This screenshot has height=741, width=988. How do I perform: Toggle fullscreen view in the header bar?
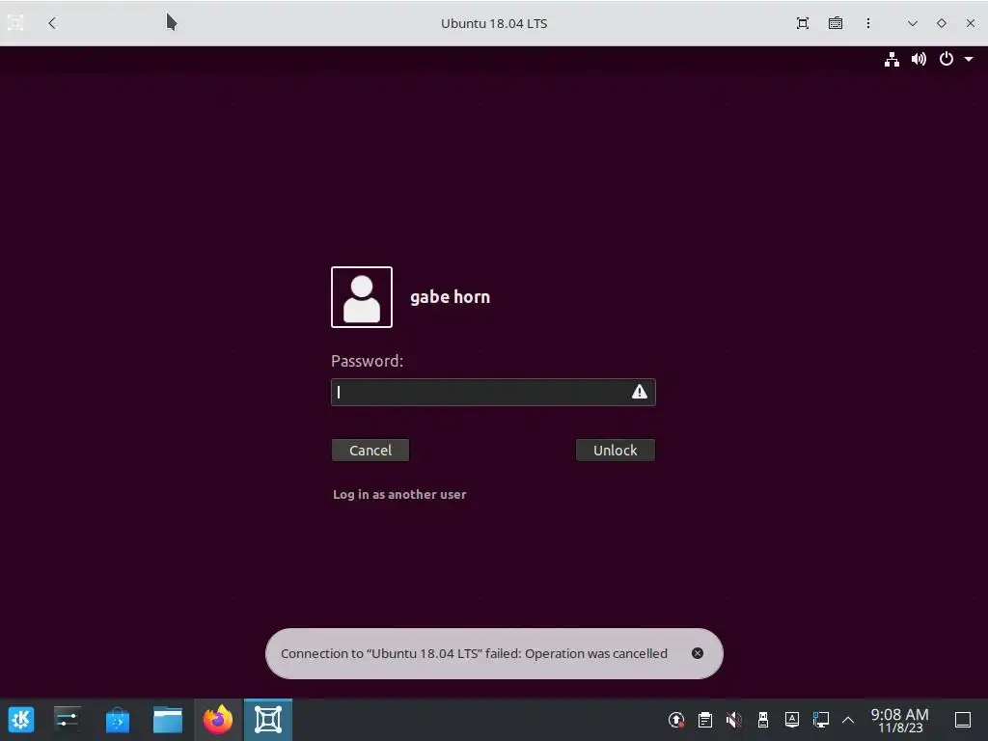(802, 23)
